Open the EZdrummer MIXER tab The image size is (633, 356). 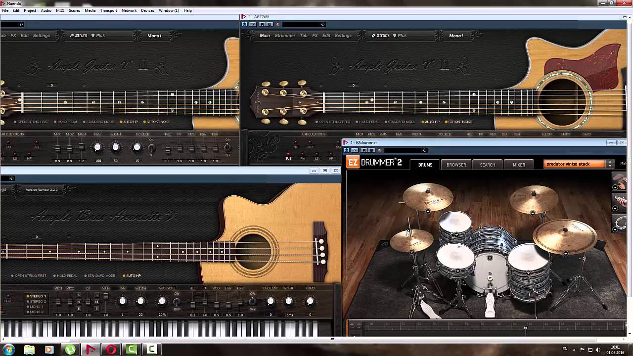click(x=519, y=165)
